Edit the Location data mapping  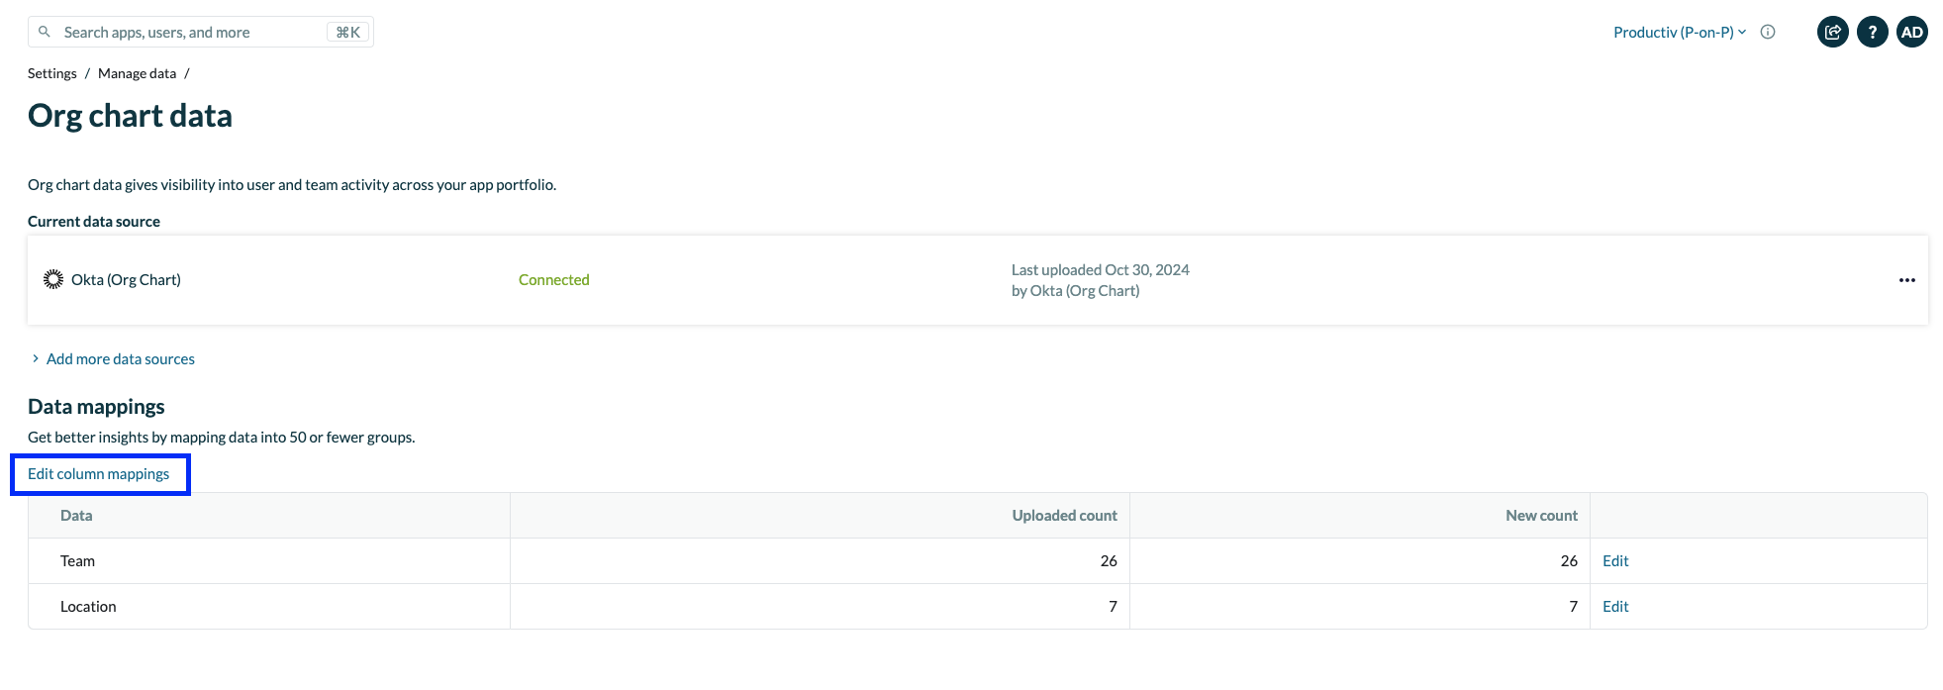point(1614,606)
